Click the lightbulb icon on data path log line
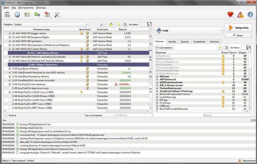257x164 pixels. point(17,142)
